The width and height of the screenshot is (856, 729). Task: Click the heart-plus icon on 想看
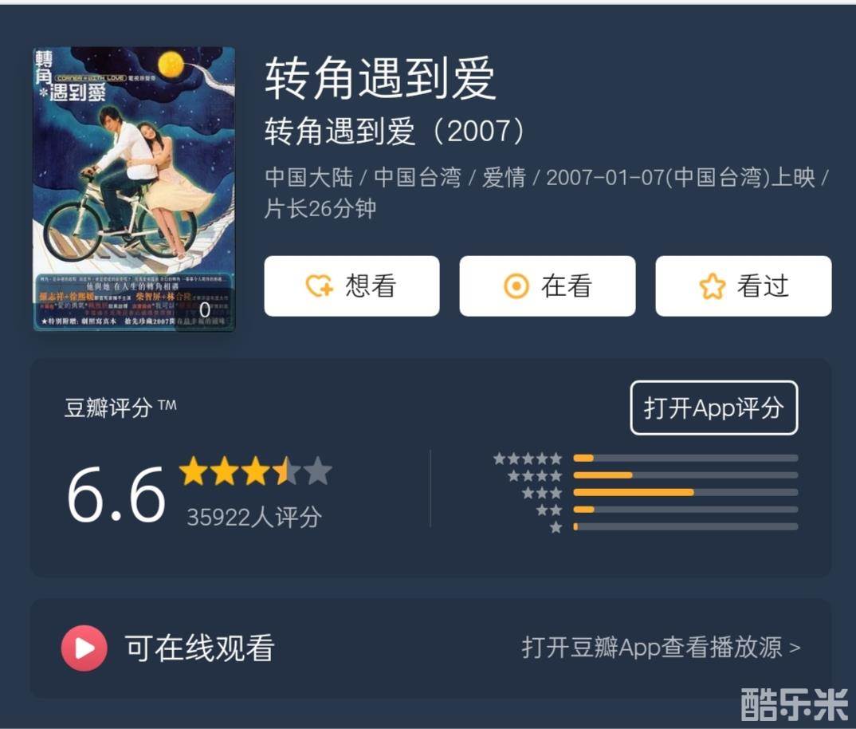coord(320,286)
